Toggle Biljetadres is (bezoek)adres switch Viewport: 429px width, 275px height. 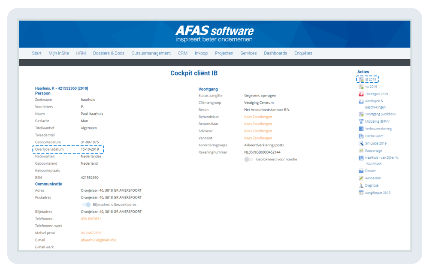(x=86, y=205)
